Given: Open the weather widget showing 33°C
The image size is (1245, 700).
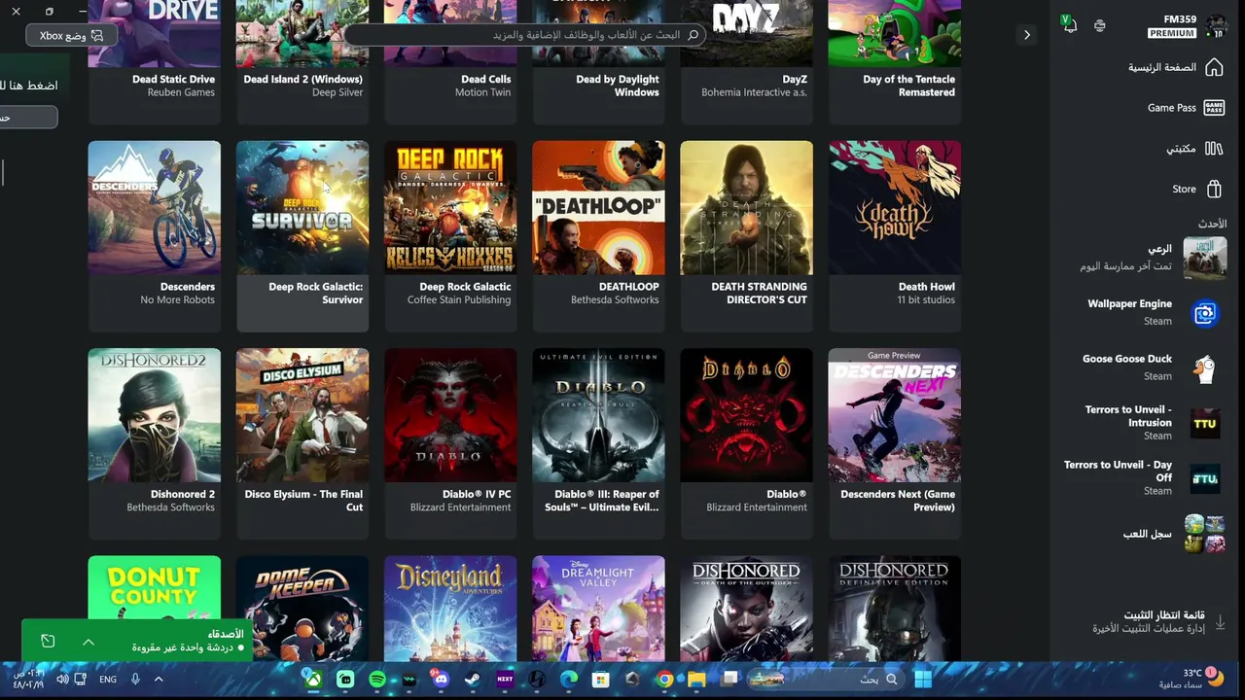Looking at the screenshot, I should tap(1192, 679).
